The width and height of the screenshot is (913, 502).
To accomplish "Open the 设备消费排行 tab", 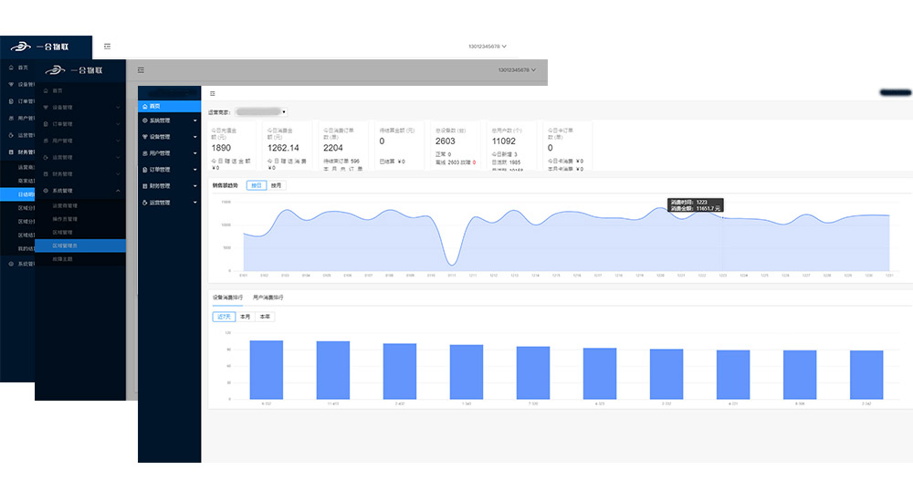I will 228,298.
